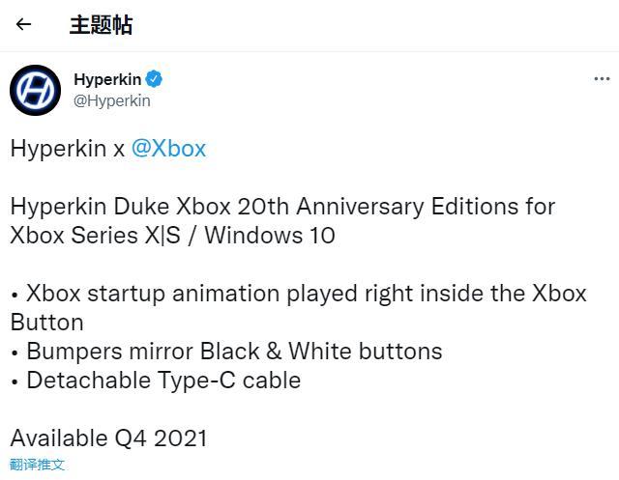
Task: Click the 'Available Q4 2021' text
Action: [108, 438]
